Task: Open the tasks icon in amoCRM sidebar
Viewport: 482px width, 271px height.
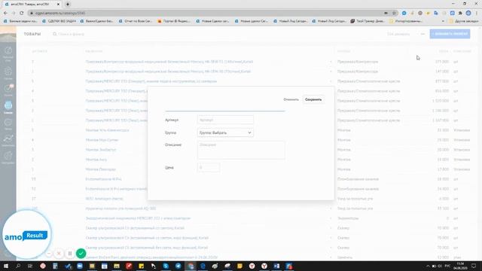Action: (8, 90)
